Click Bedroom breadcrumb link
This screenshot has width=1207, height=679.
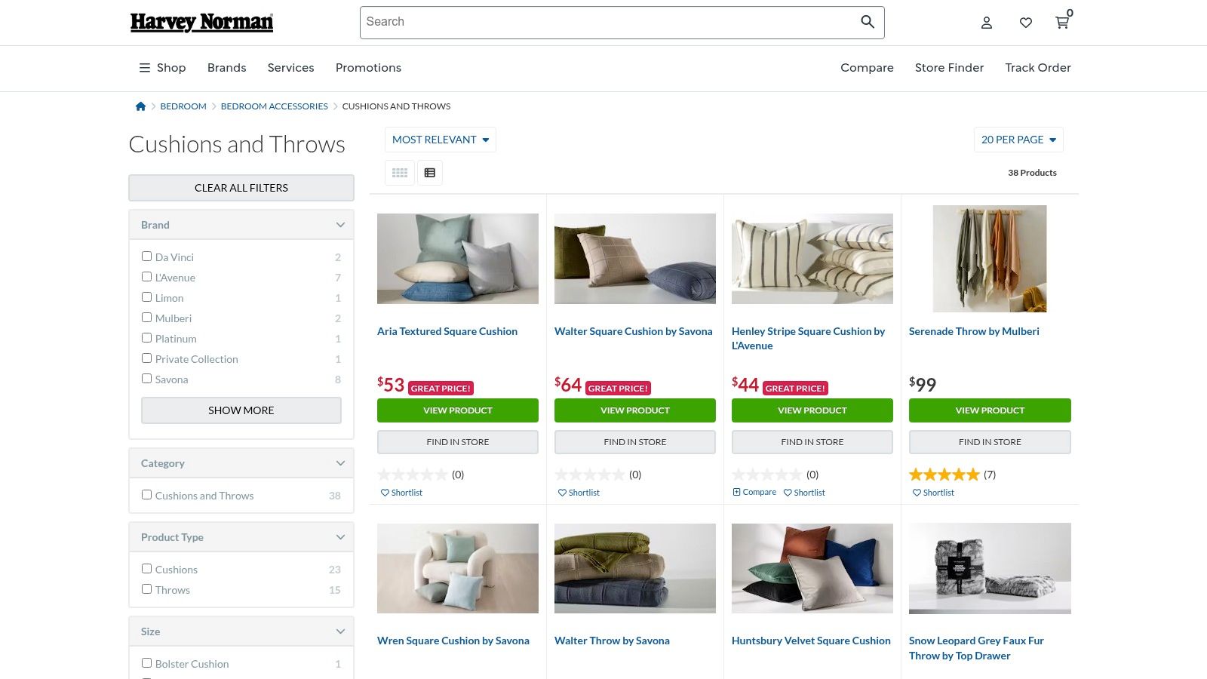pyautogui.click(x=183, y=106)
